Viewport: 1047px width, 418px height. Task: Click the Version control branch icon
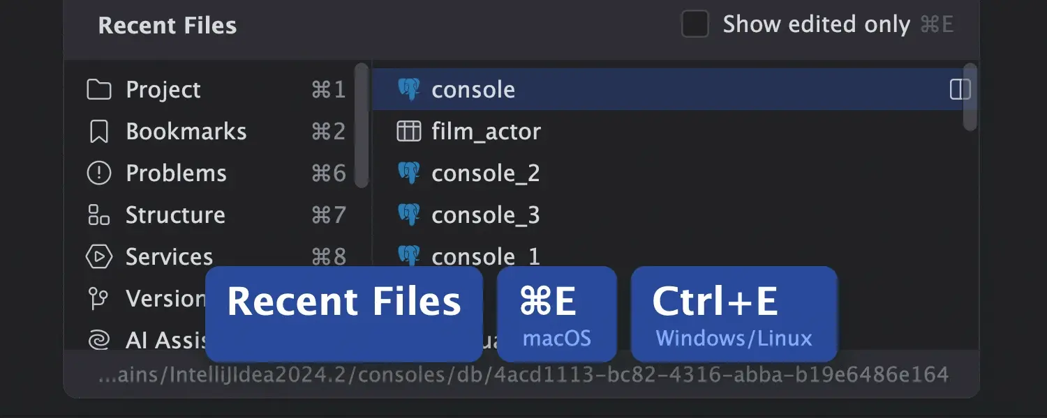98,298
